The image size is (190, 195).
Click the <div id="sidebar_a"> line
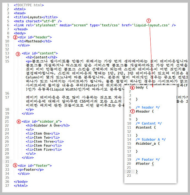tap(42, 121)
